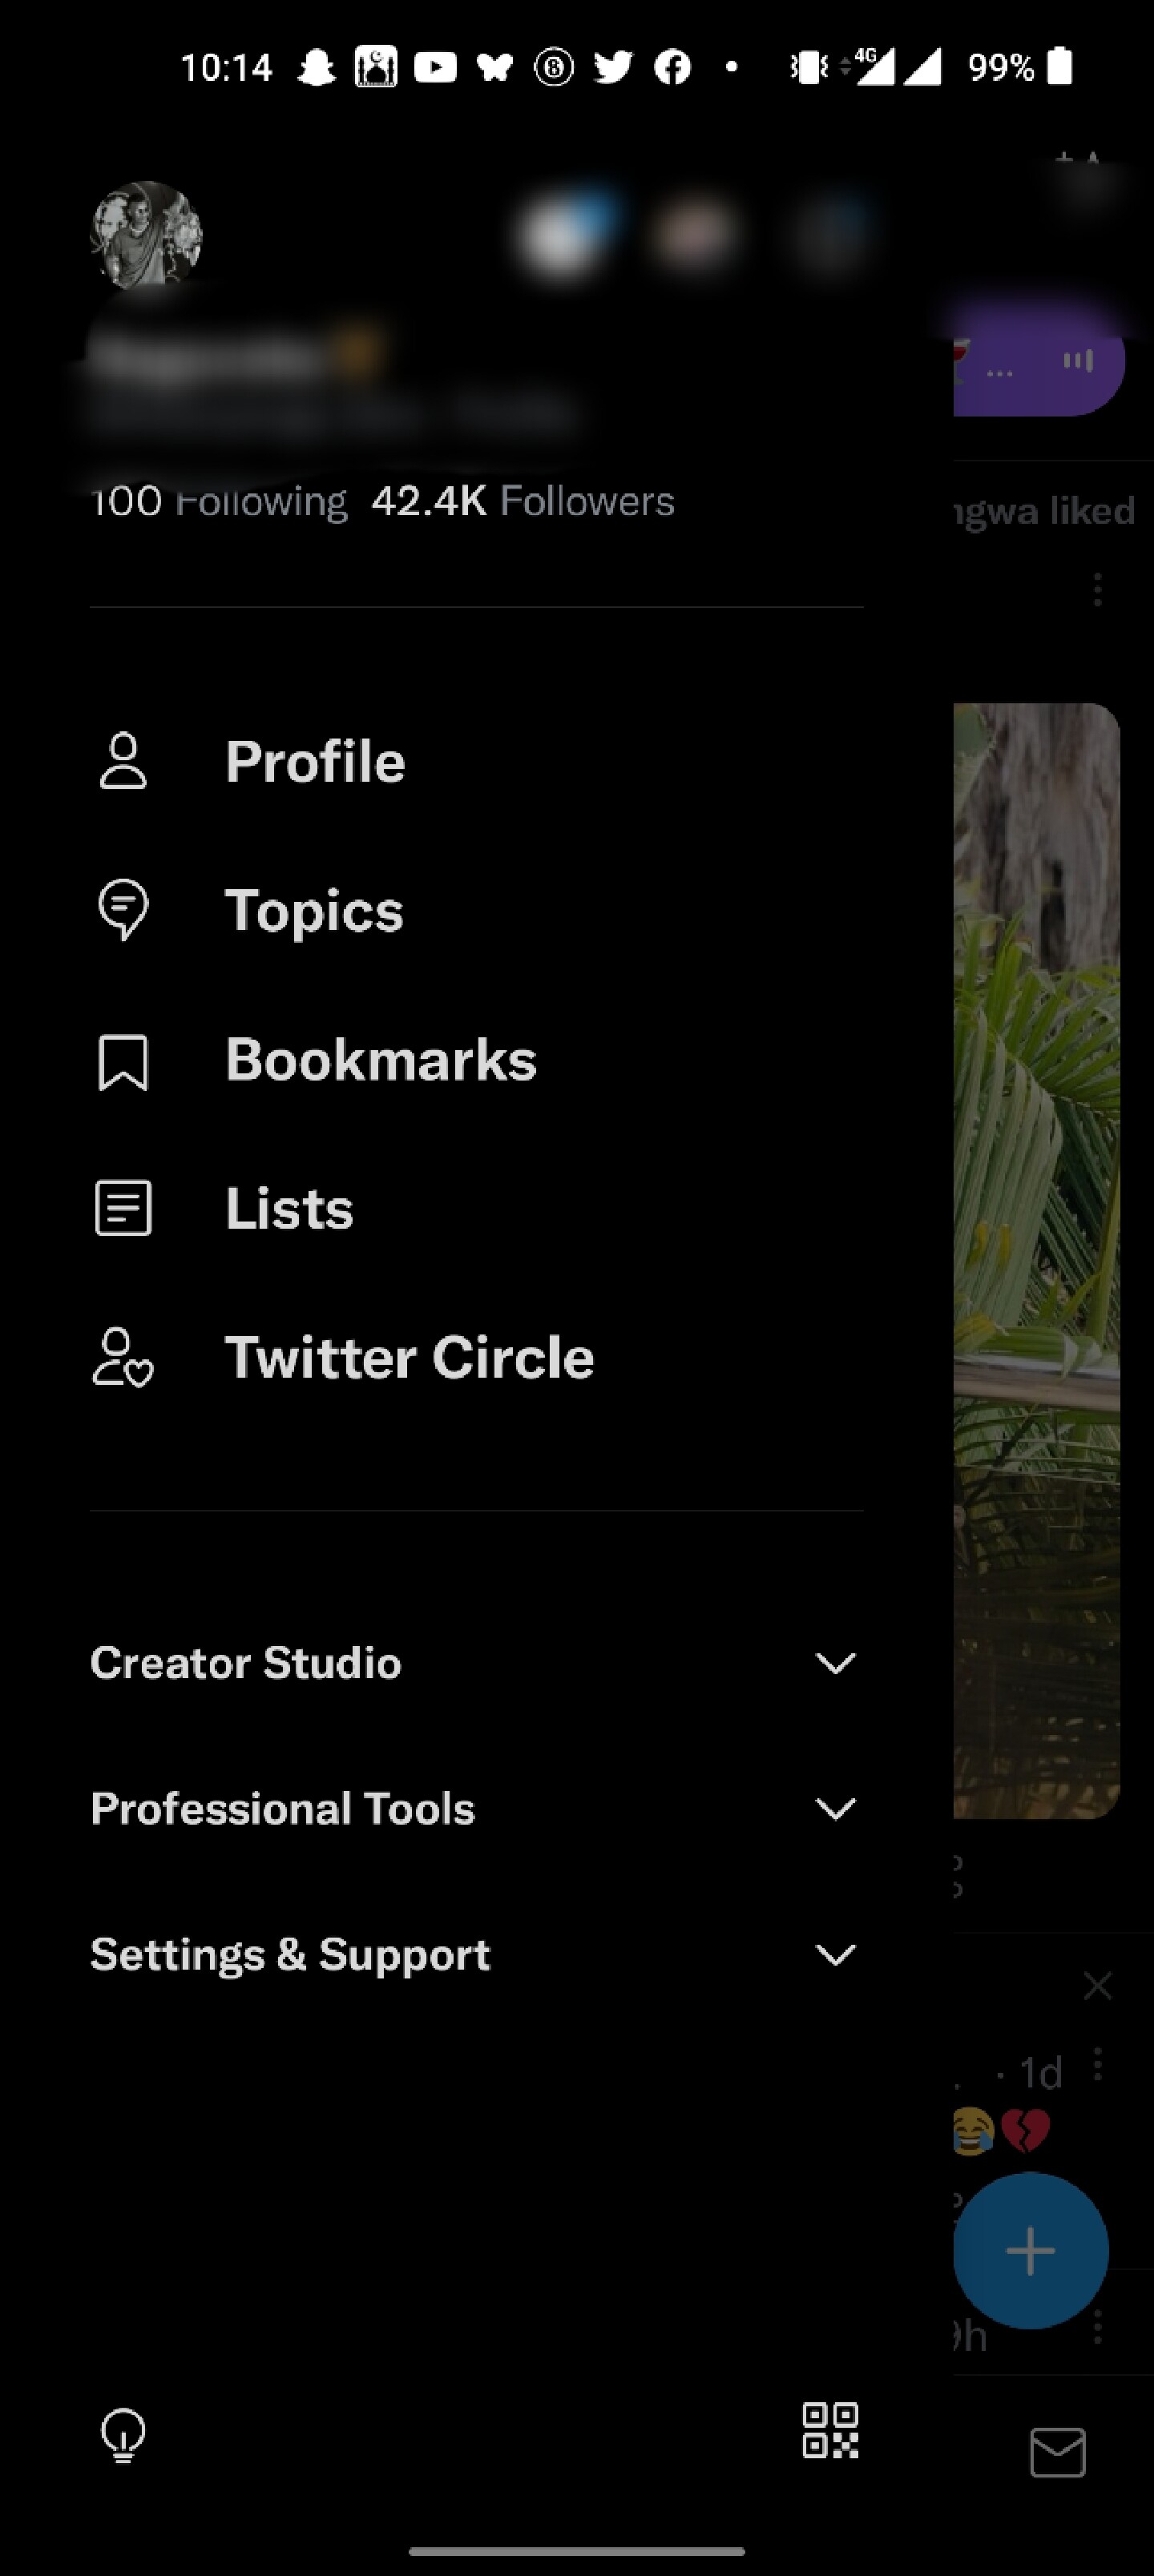1154x2576 pixels.
Task: Tap the light bulb display icon
Action: 123,2435
